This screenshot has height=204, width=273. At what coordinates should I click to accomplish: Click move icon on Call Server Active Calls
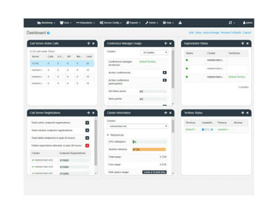(x=88, y=43)
